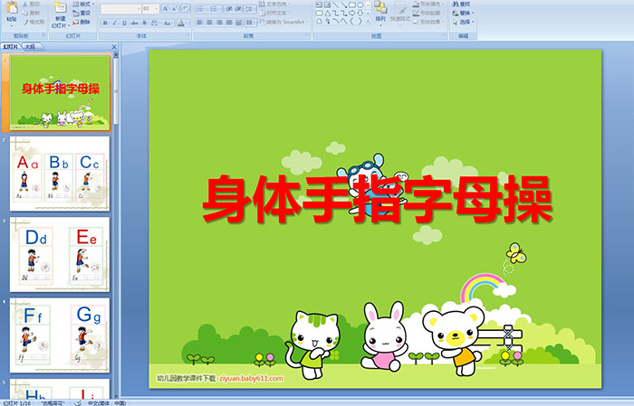Click the character spacing icon

pyautogui.click(x=155, y=23)
